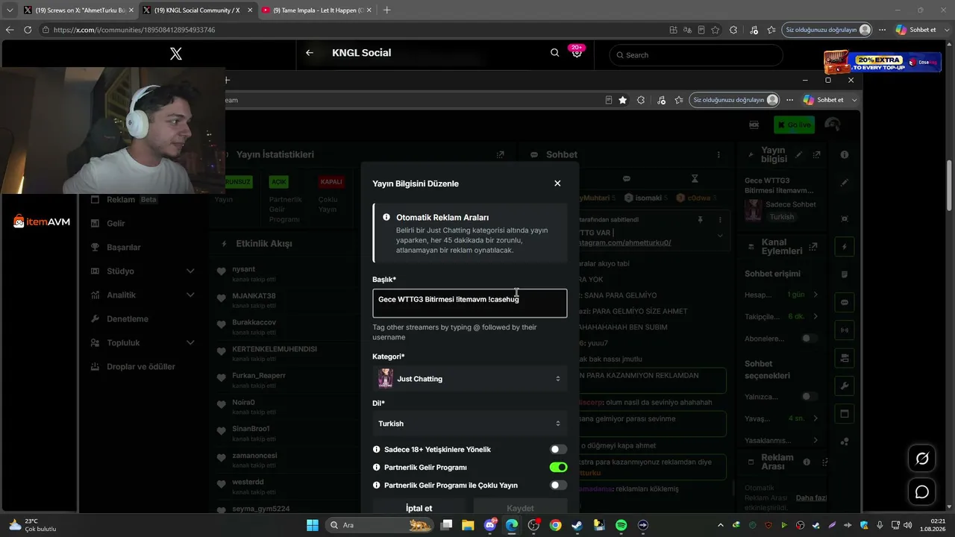Click the green Go live button
Screen dimensions: 955x537
coord(794,125)
